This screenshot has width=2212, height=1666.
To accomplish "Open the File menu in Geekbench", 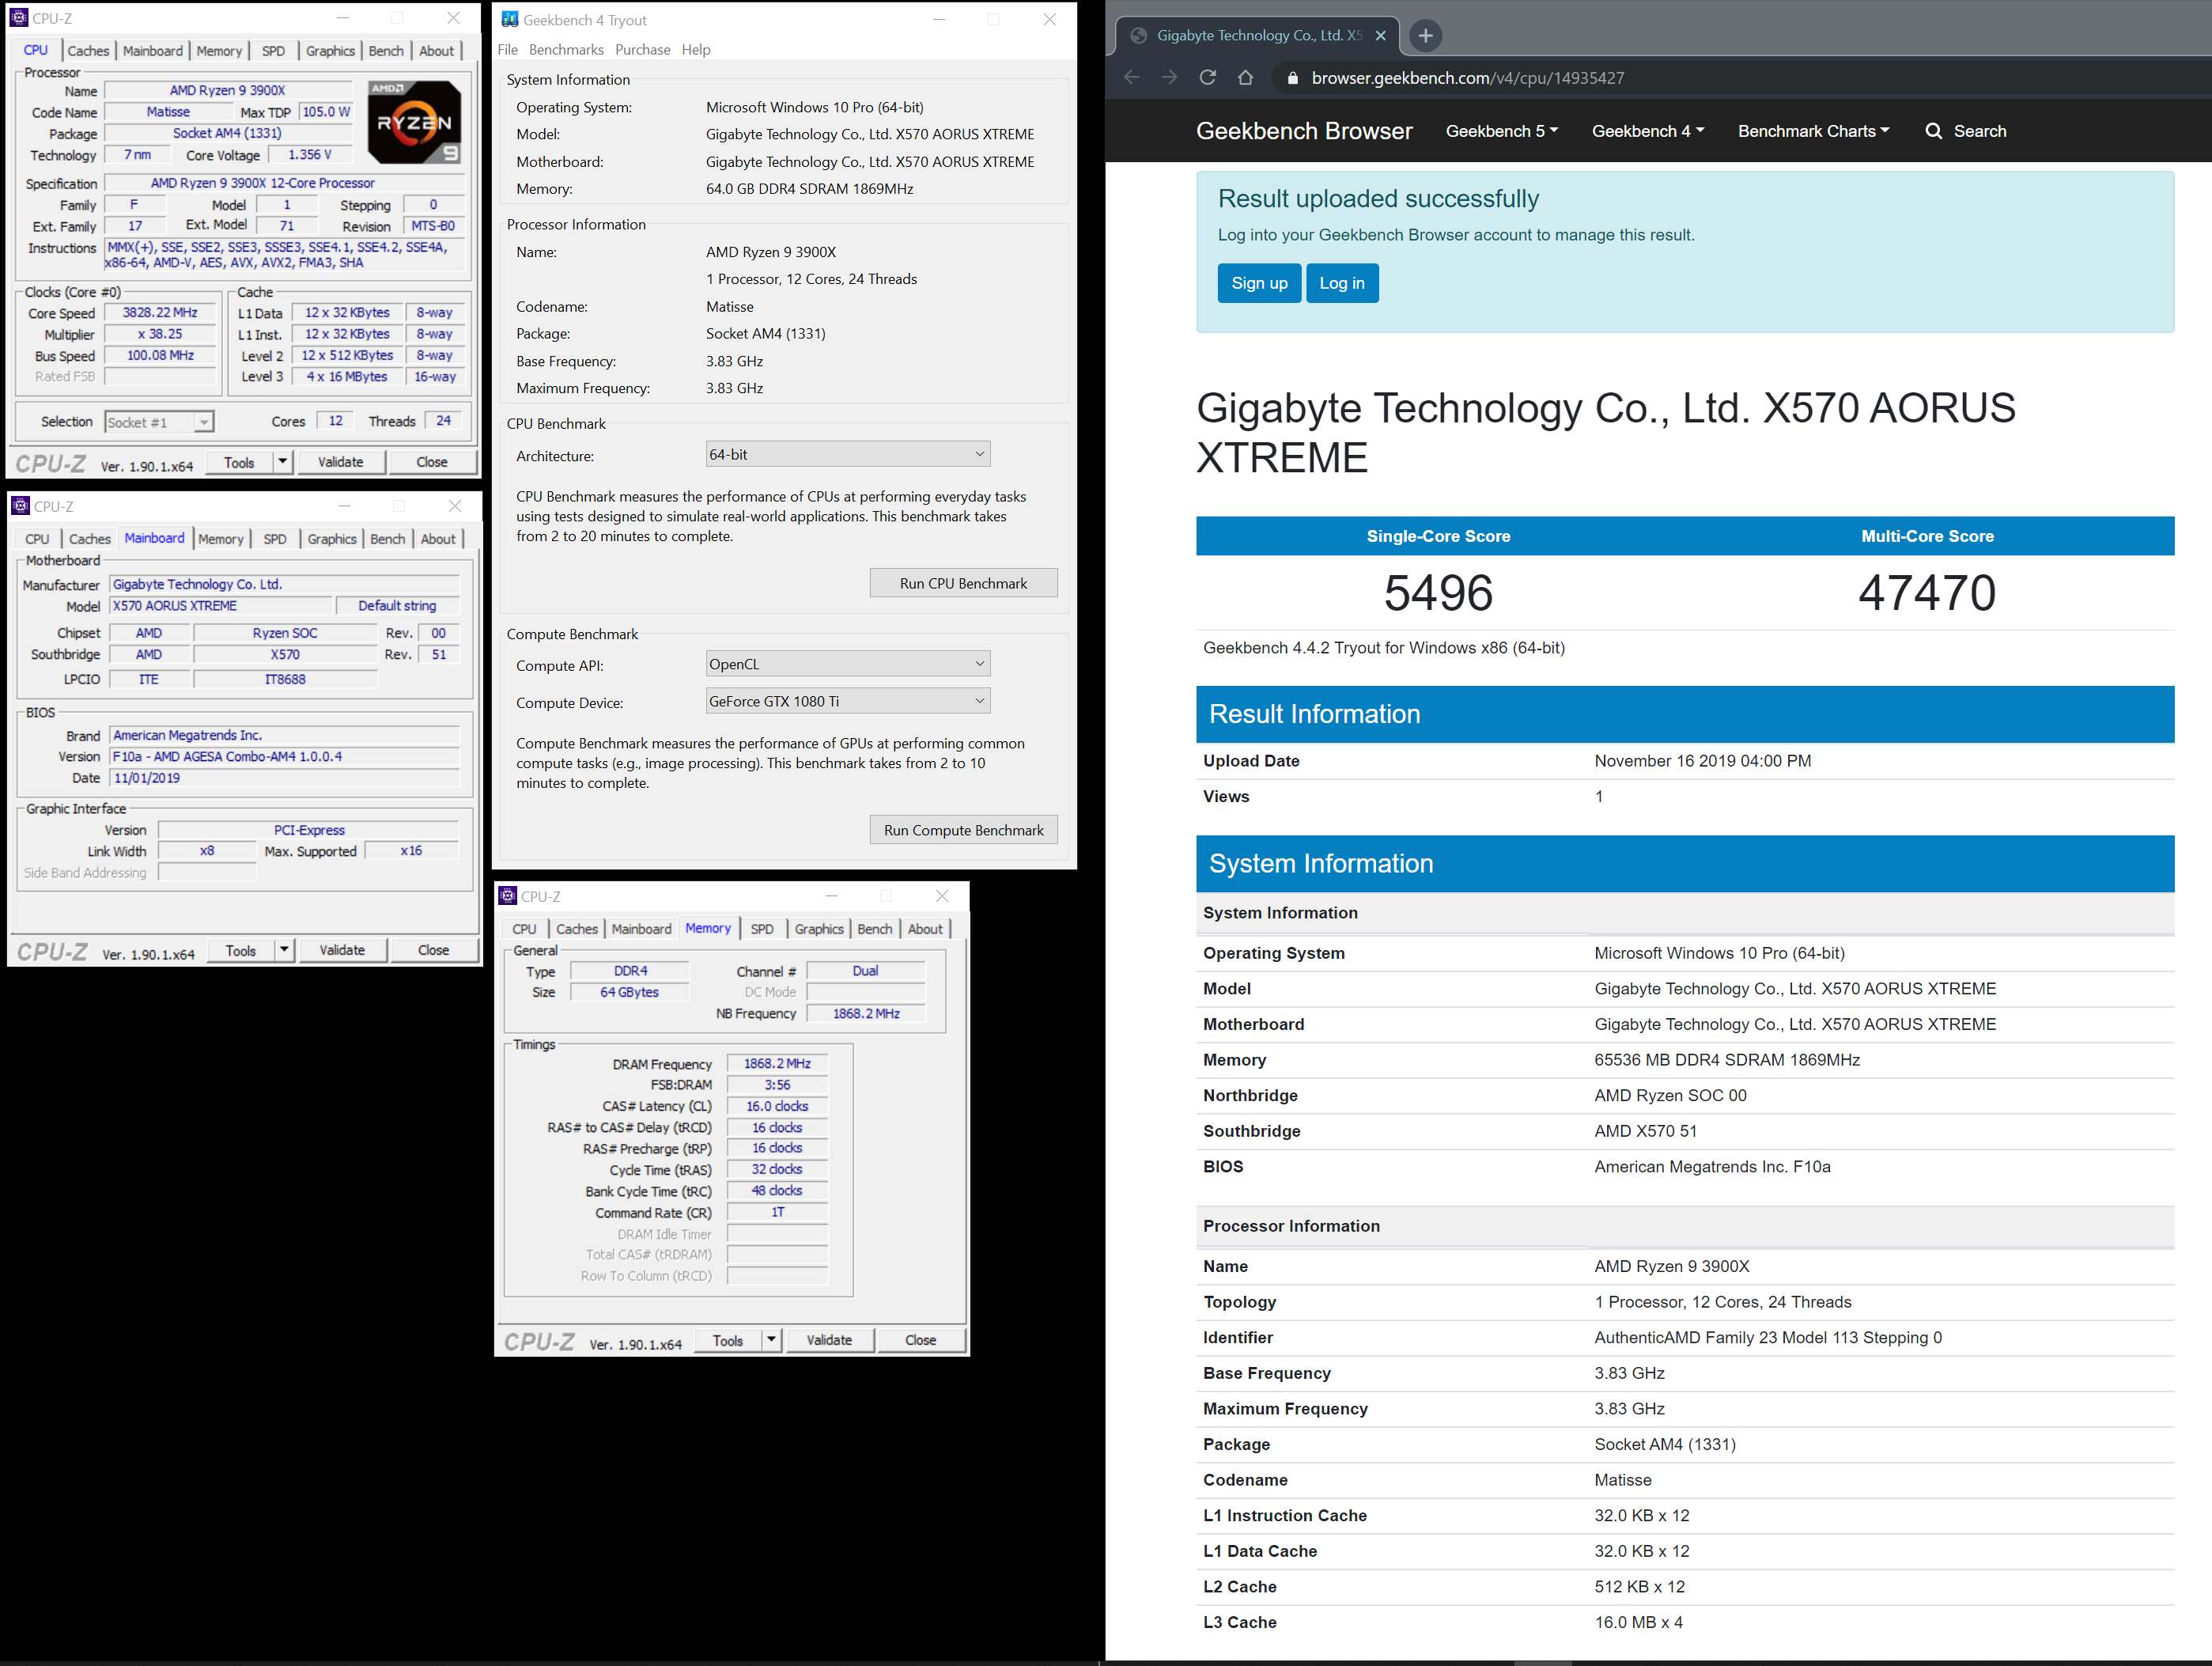I will (508, 50).
